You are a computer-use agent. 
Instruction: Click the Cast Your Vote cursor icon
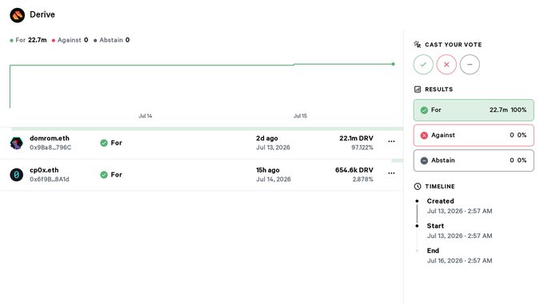coord(418,45)
